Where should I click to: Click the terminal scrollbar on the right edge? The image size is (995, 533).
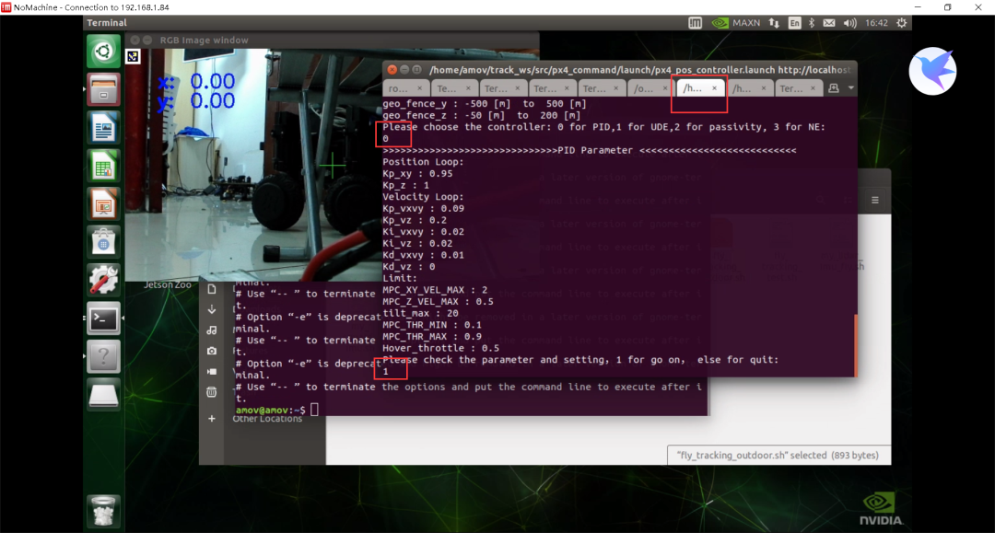click(x=855, y=345)
